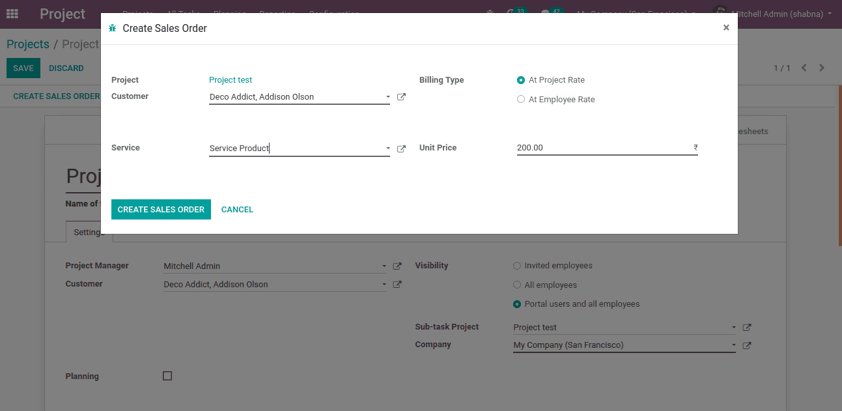Viewport: 842px width, 411px height.
Task: Click the Unit Price input field
Action: tap(602, 148)
